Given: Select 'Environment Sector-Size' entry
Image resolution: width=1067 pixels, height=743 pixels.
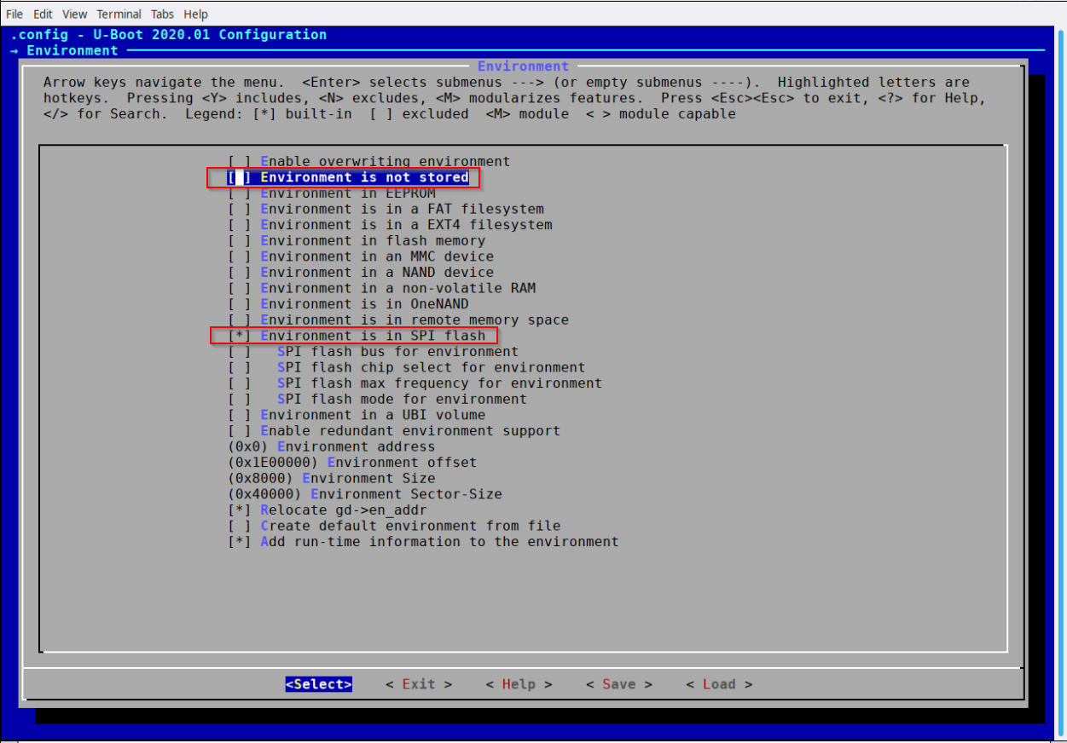Looking at the screenshot, I should point(364,494).
